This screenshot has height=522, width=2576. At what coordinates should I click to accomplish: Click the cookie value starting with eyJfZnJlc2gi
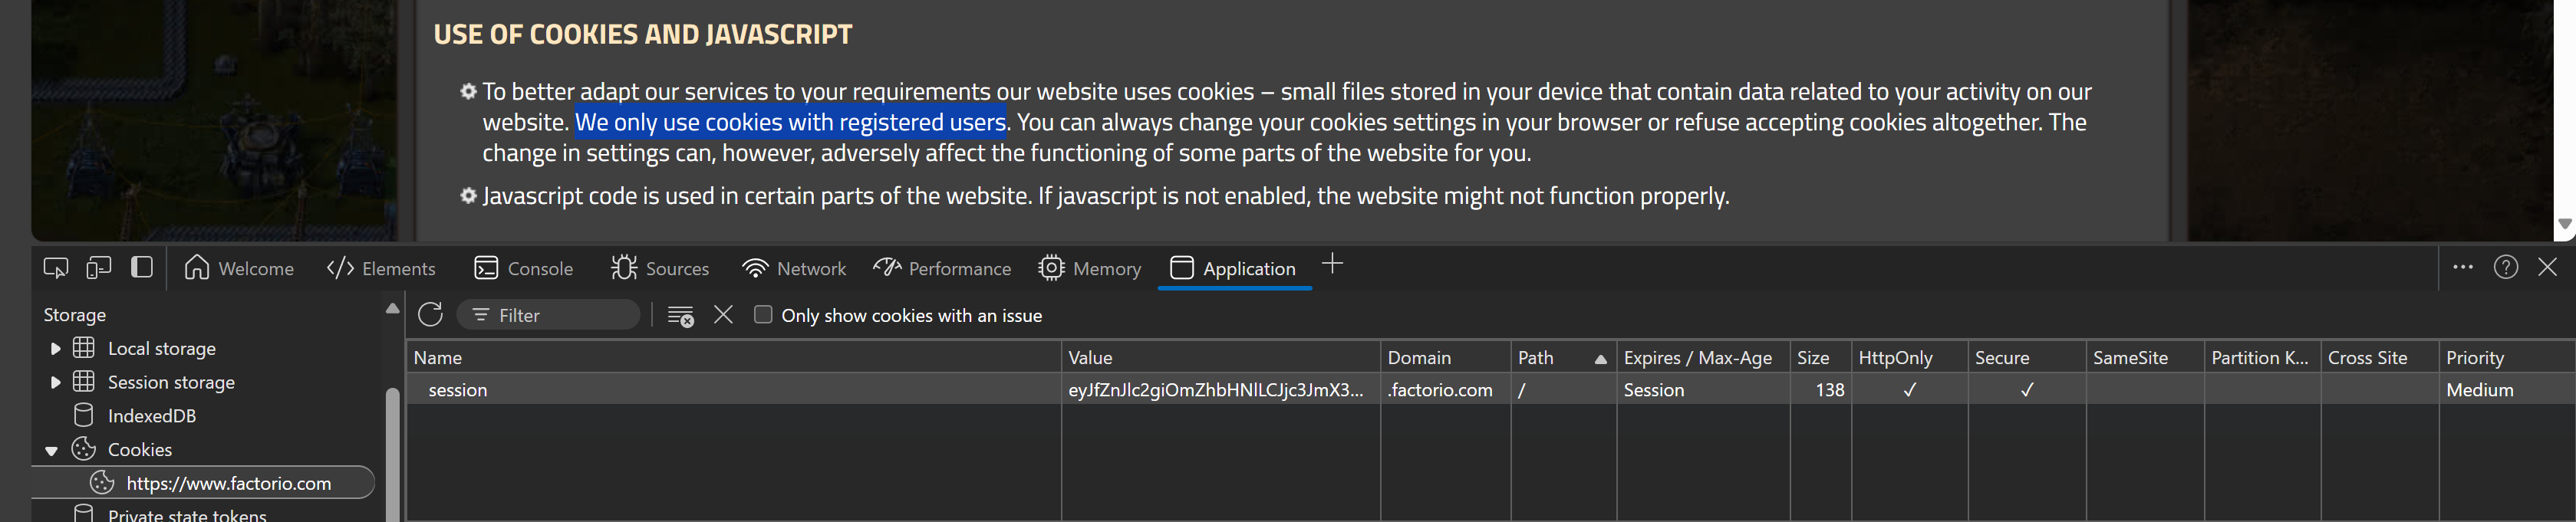[x=1220, y=390]
